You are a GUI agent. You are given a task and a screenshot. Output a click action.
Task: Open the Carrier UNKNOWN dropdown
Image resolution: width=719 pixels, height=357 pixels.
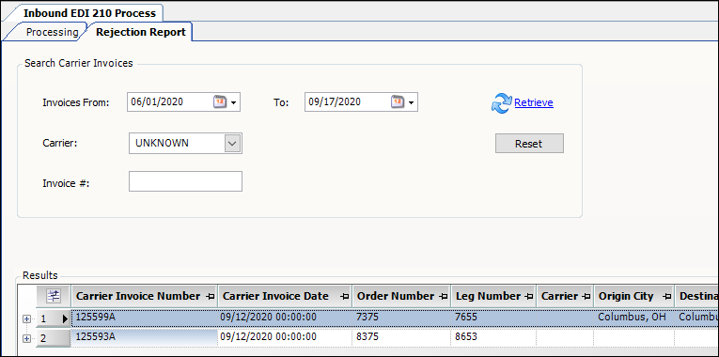click(x=232, y=144)
